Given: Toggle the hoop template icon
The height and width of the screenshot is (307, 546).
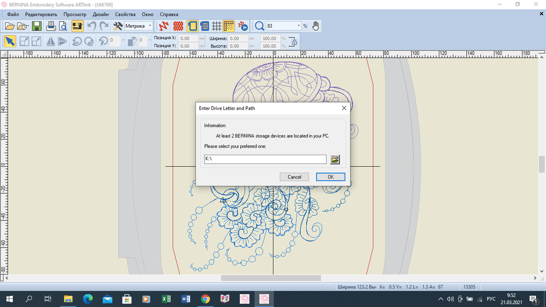Looking at the screenshot, I should (x=205, y=26).
